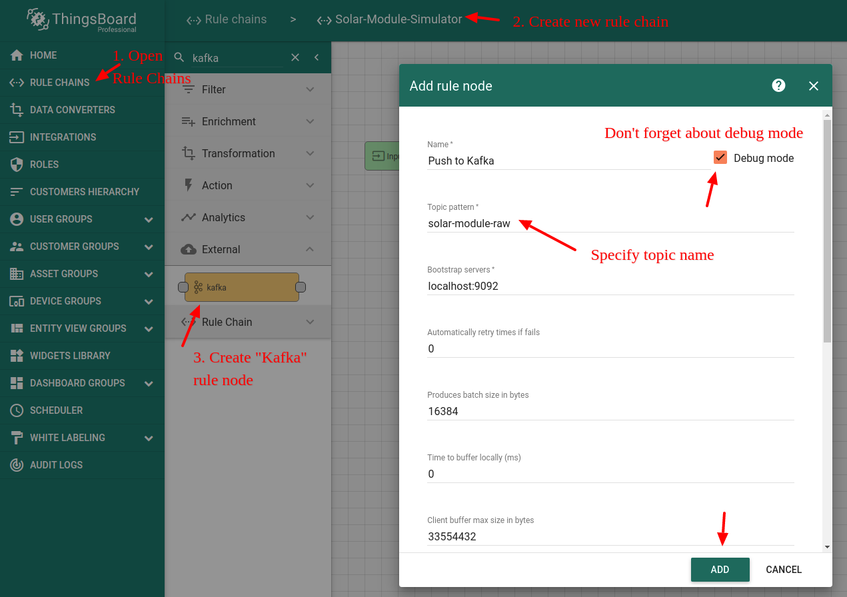This screenshot has width=847, height=597.
Task: Click the Roles shield icon
Action: pyautogui.click(x=17, y=165)
